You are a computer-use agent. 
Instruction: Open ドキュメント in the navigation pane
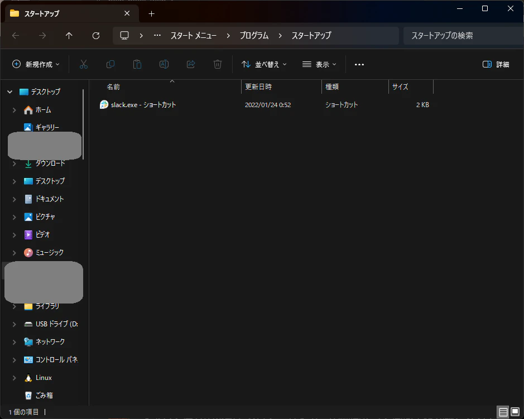[x=50, y=199]
